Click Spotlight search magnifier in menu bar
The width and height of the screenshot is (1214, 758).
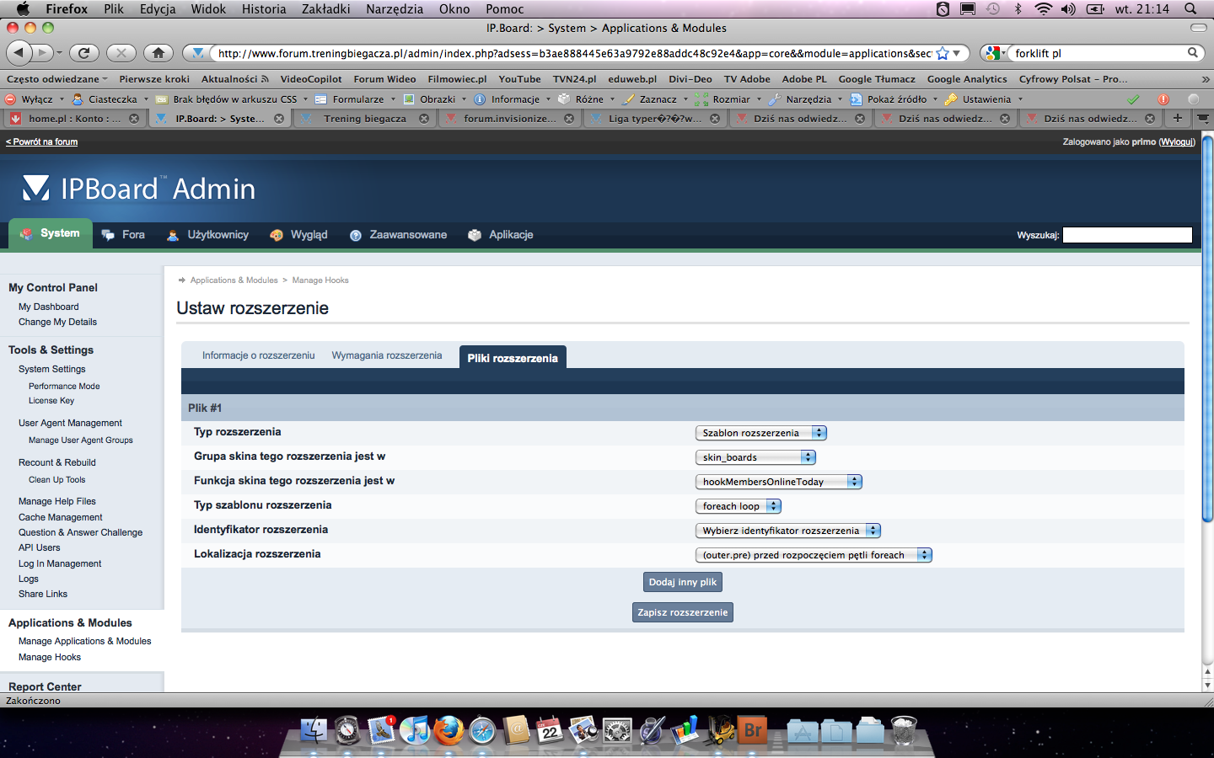(x=1190, y=8)
